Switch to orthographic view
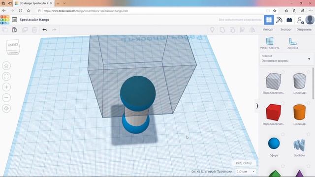This screenshot has width=315, height=177. (6, 108)
